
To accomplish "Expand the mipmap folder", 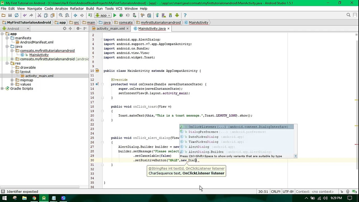I will tap(12, 80).
